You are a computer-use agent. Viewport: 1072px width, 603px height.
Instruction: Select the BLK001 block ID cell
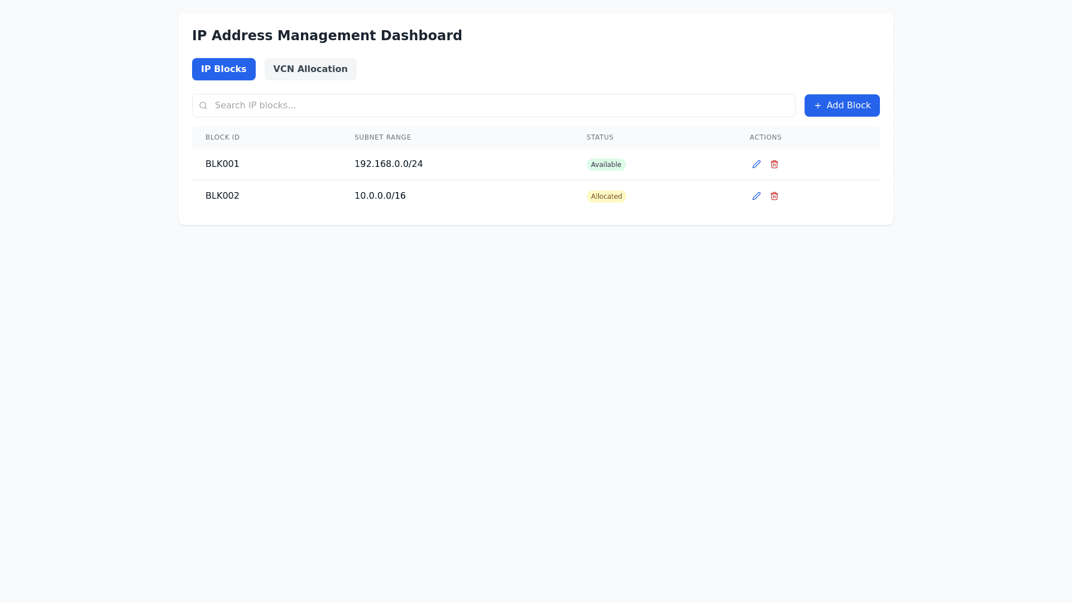point(222,164)
